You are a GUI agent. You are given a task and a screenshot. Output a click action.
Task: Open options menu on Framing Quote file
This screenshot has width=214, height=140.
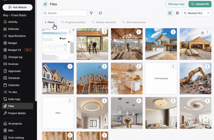[173, 66]
